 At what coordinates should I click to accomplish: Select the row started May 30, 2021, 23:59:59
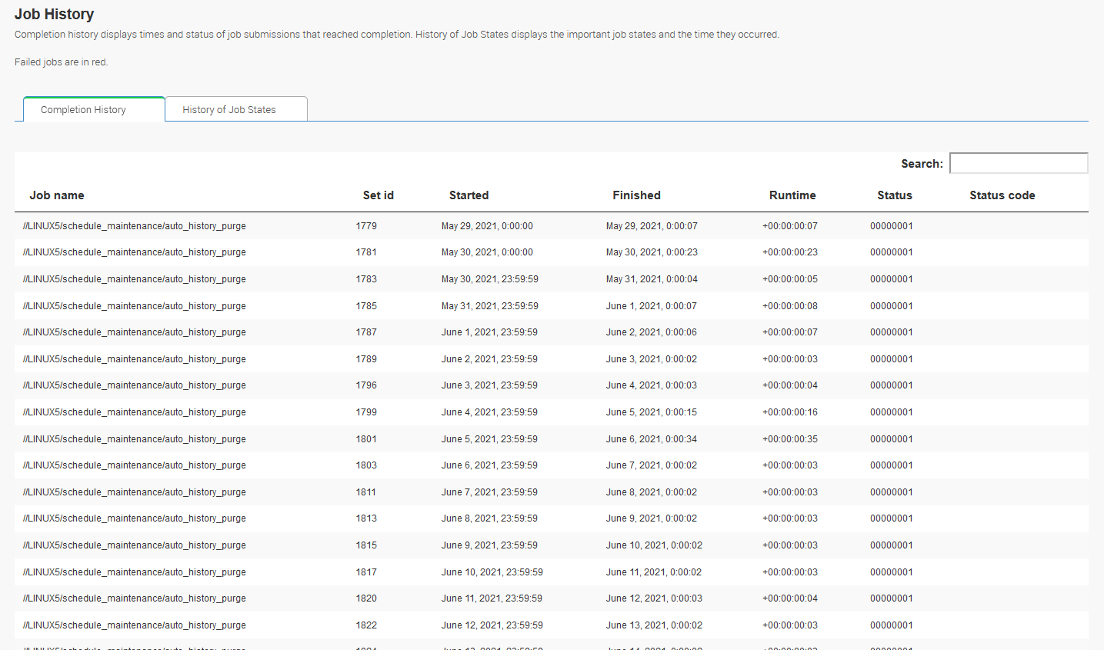tap(489, 279)
